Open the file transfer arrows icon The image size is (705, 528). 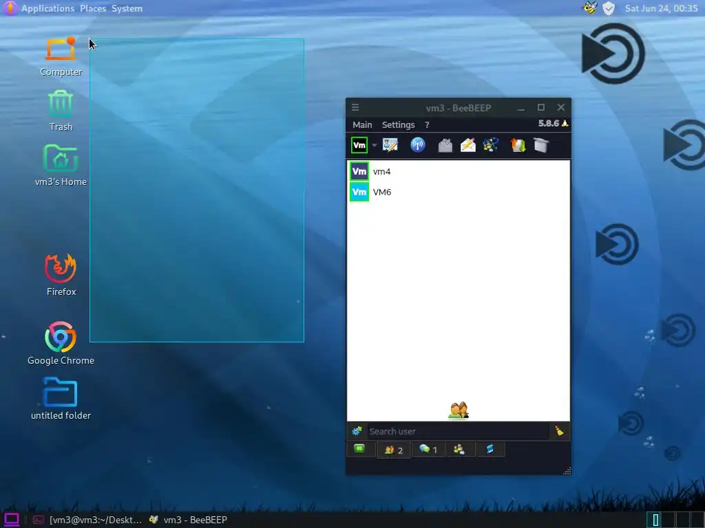tap(518, 145)
